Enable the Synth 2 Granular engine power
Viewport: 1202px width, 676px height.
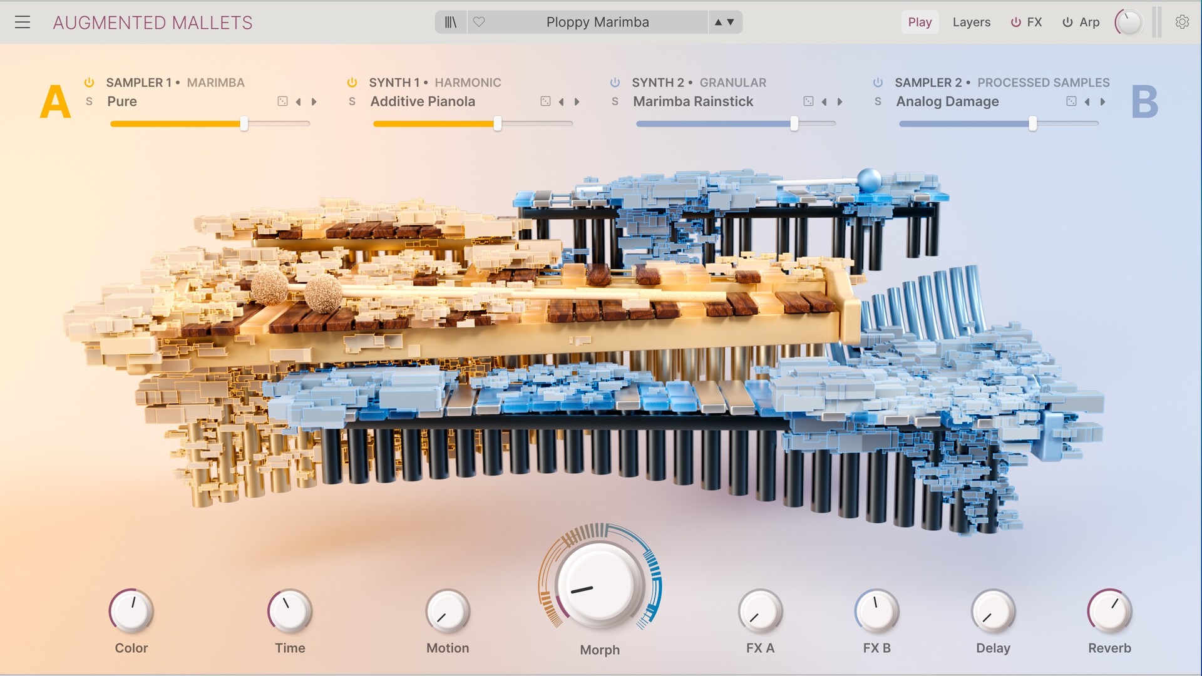click(x=615, y=83)
